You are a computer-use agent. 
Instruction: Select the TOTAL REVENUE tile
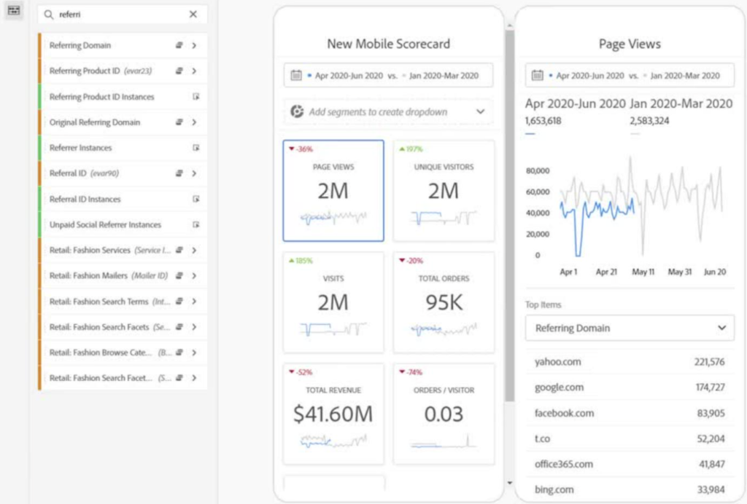point(333,414)
